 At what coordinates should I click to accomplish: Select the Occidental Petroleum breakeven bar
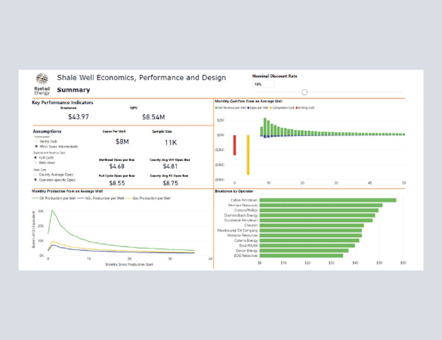point(316,220)
